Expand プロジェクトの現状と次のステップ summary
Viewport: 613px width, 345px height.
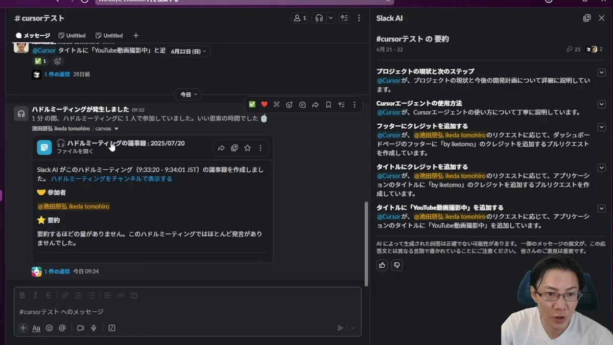pos(601,73)
